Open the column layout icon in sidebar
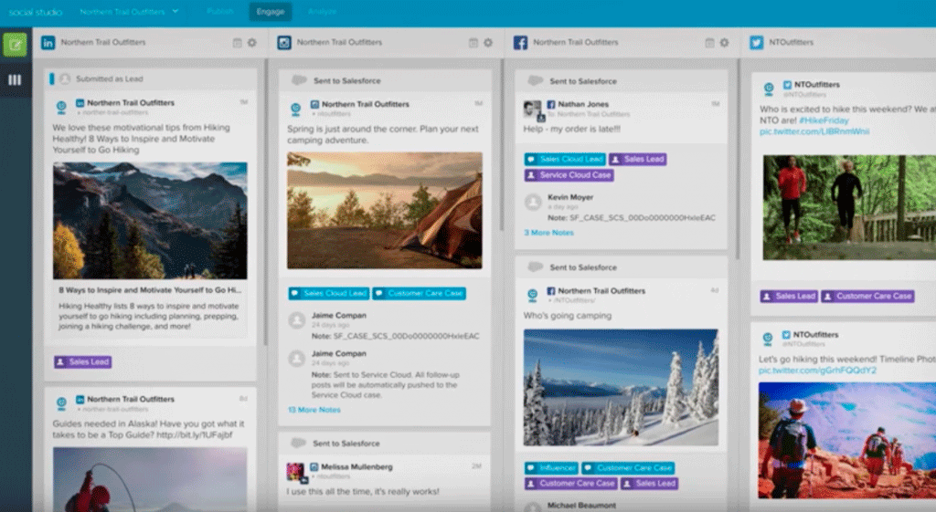 [x=15, y=80]
